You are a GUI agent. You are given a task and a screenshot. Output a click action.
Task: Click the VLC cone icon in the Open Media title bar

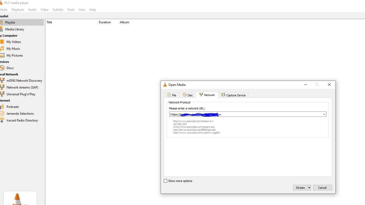click(165, 85)
